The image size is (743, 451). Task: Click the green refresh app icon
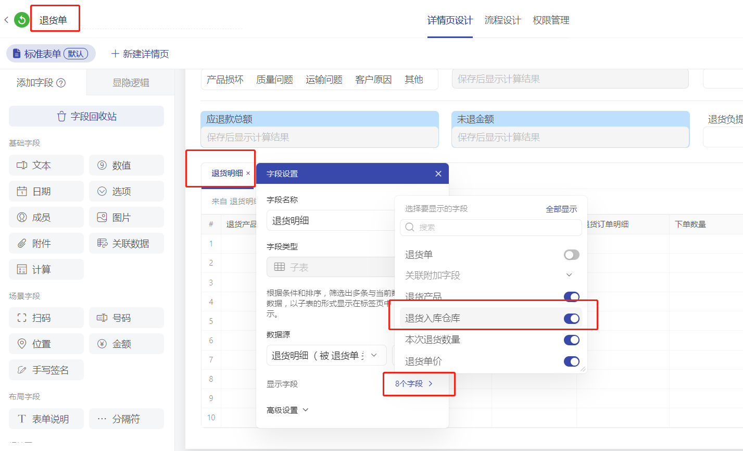pyautogui.click(x=21, y=20)
